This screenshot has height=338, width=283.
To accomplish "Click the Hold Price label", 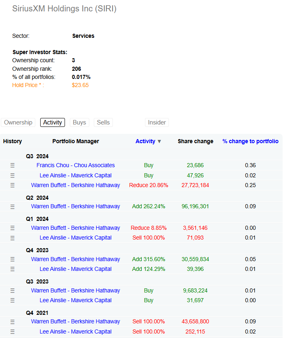I will tap(28, 85).
